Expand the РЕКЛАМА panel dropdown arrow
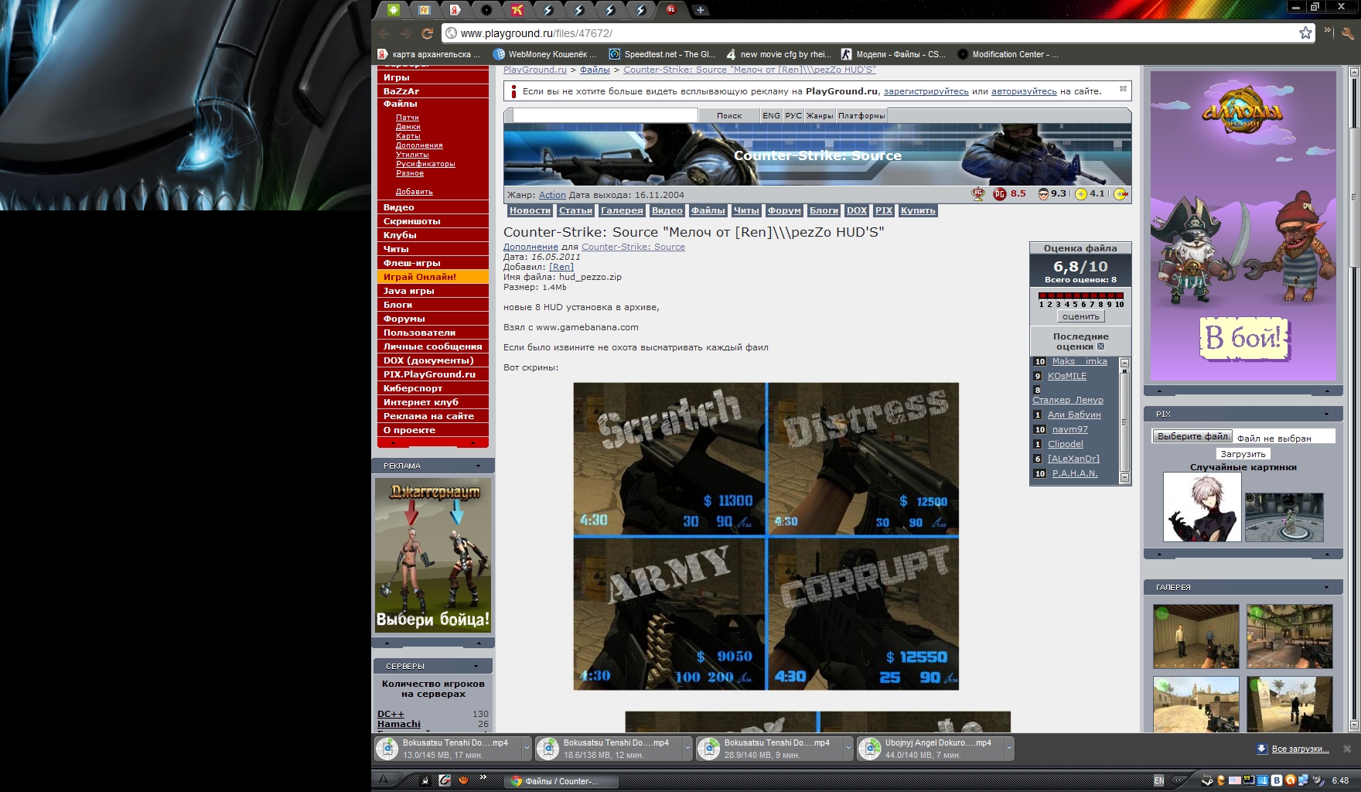The height and width of the screenshot is (792, 1361). point(478,466)
